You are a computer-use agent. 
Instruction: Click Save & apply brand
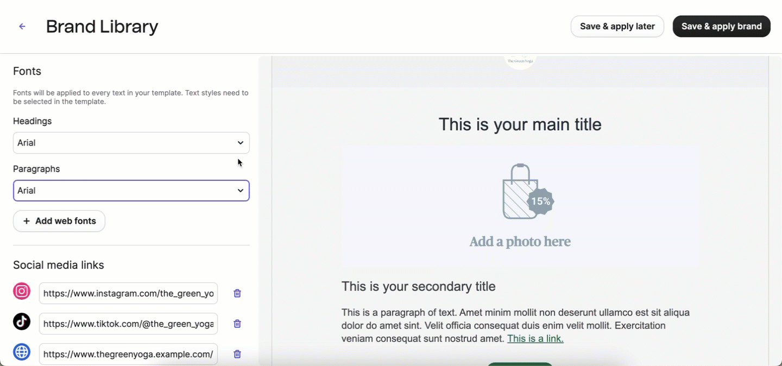(x=721, y=26)
